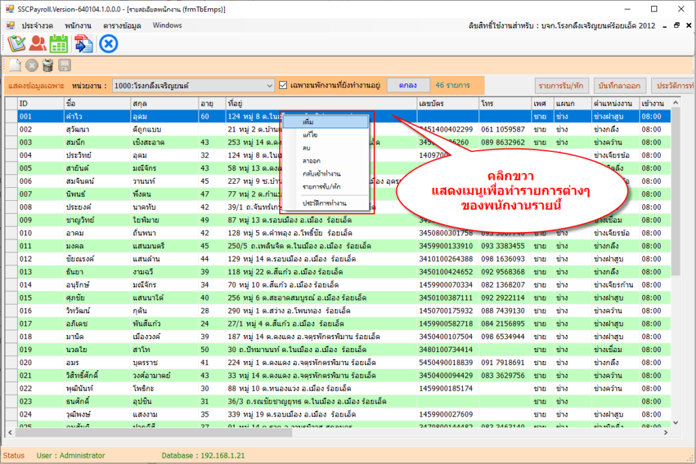Open the หน่วยงาน dropdown 1000:โรงกลึงเจริญยนต์
Image resolution: width=696 pixels, height=464 pixels.
tap(193, 85)
